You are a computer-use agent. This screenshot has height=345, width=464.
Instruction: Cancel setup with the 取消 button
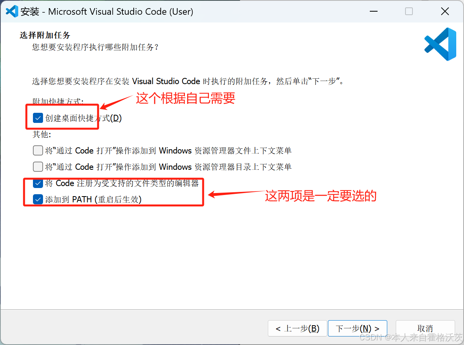pos(425,328)
